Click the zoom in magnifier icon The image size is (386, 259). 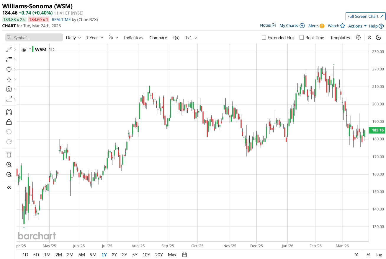pyautogui.click(x=9, y=165)
